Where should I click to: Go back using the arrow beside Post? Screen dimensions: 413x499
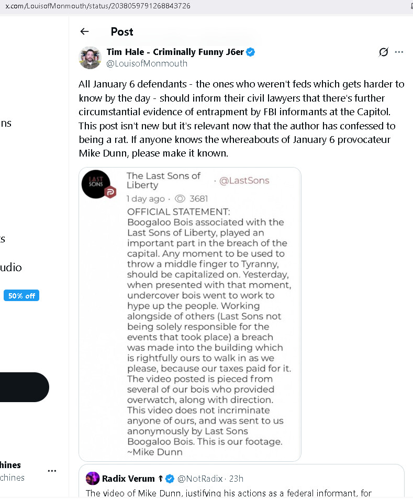click(x=84, y=31)
